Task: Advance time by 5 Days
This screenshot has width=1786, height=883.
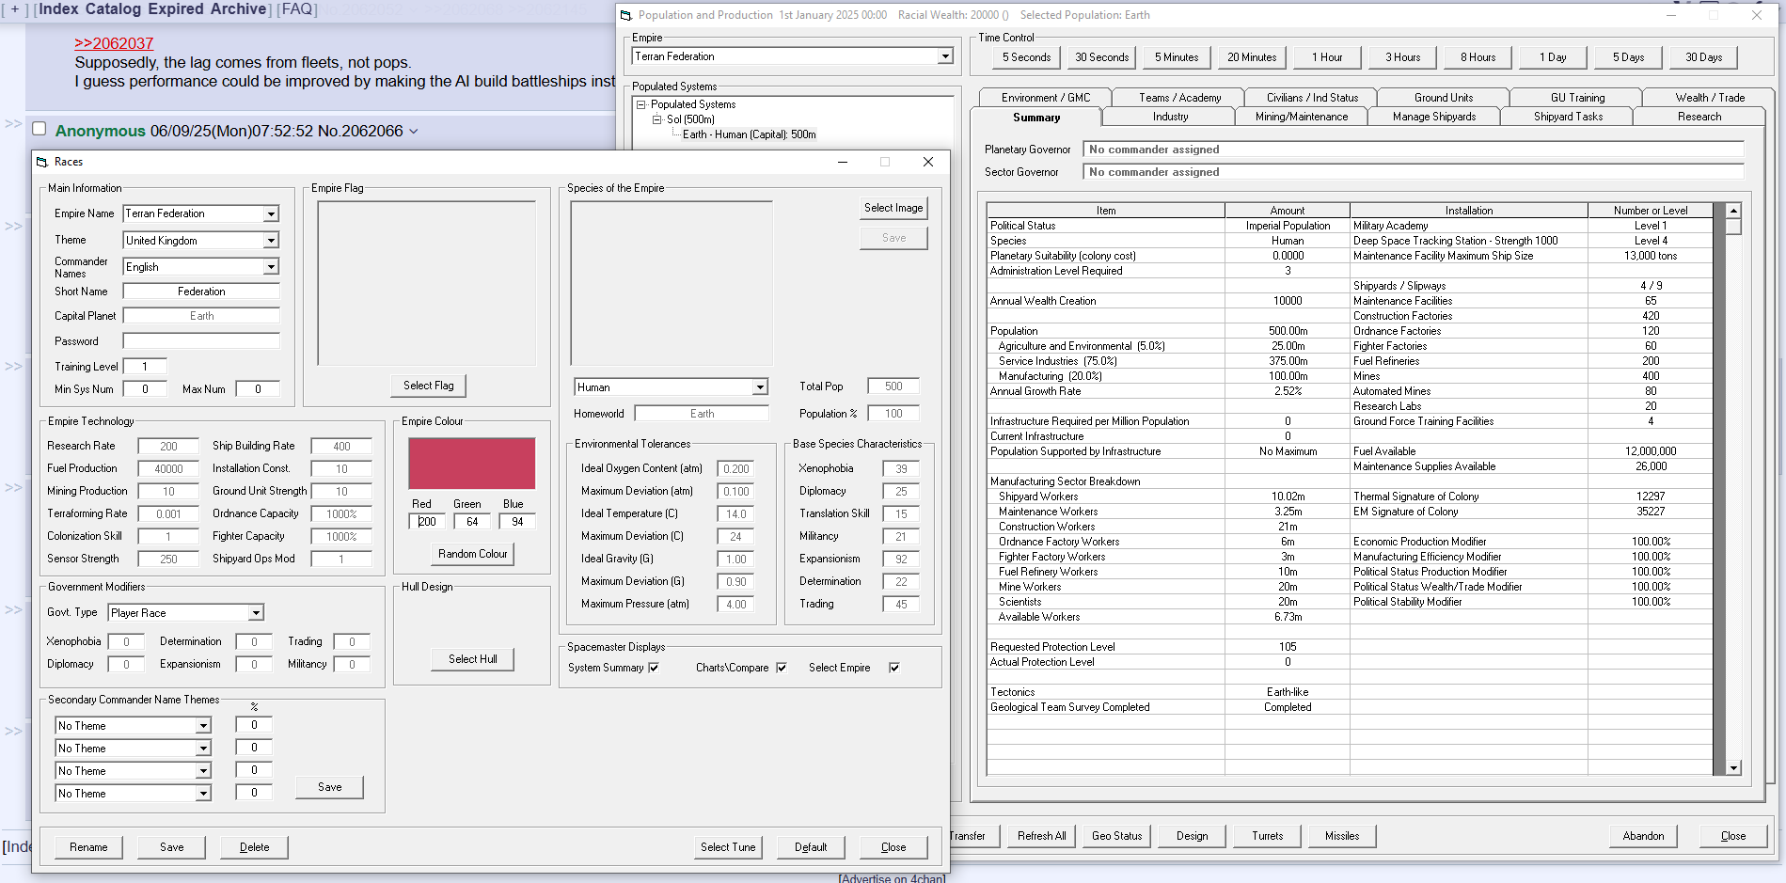Action: (x=1628, y=57)
